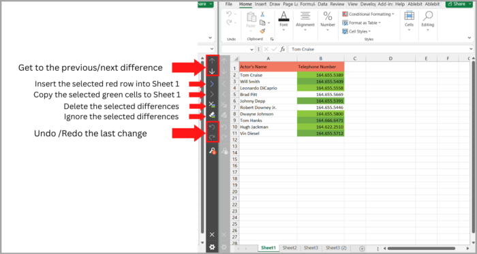Click the Insert Function fx icon
Viewport: 477px width, 254px height.
click(283, 49)
